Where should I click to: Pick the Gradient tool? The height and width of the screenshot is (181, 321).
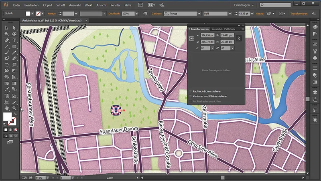coord(14,83)
